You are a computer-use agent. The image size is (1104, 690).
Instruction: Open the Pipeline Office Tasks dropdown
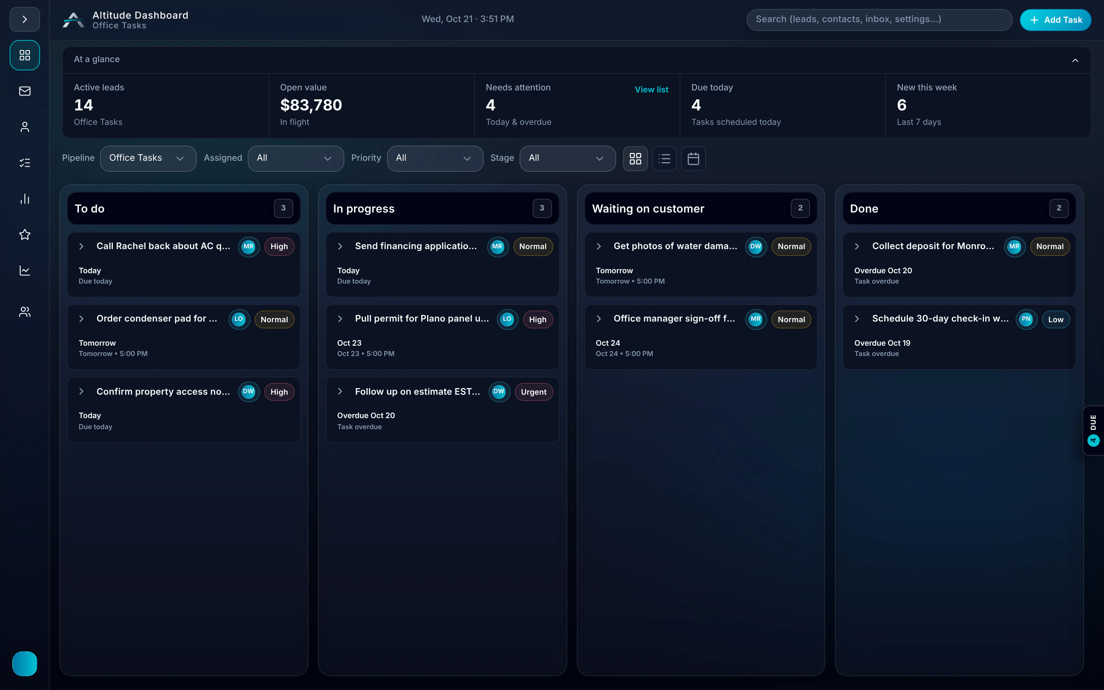[x=148, y=158]
